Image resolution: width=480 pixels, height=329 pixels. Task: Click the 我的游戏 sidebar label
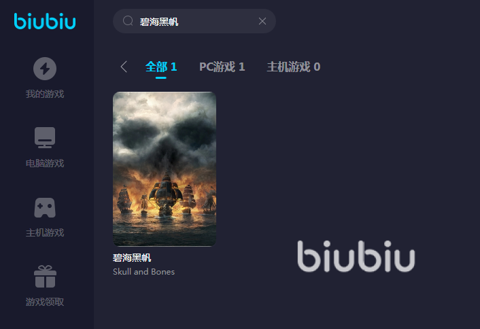(45, 94)
